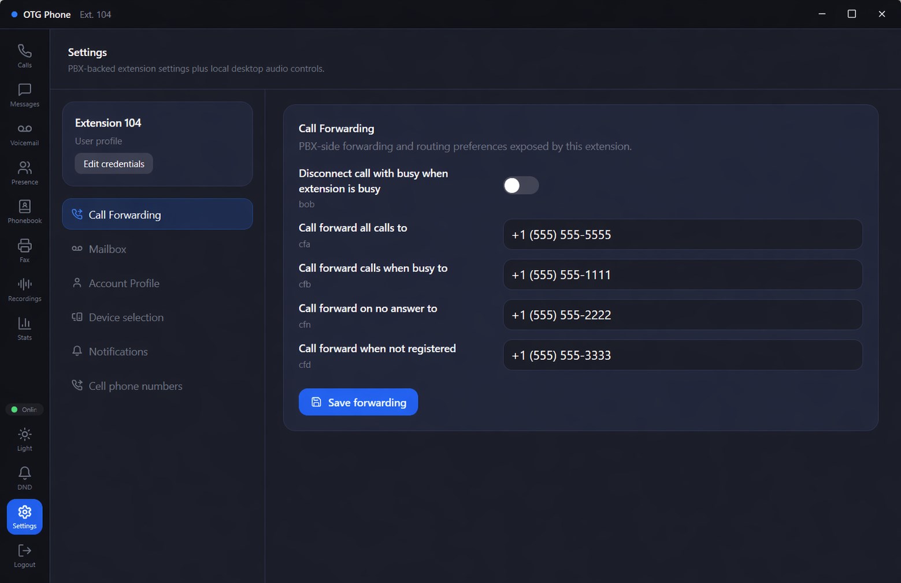The width and height of the screenshot is (901, 583).
Task: Save forwarding settings
Action: click(x=358, y=402)
